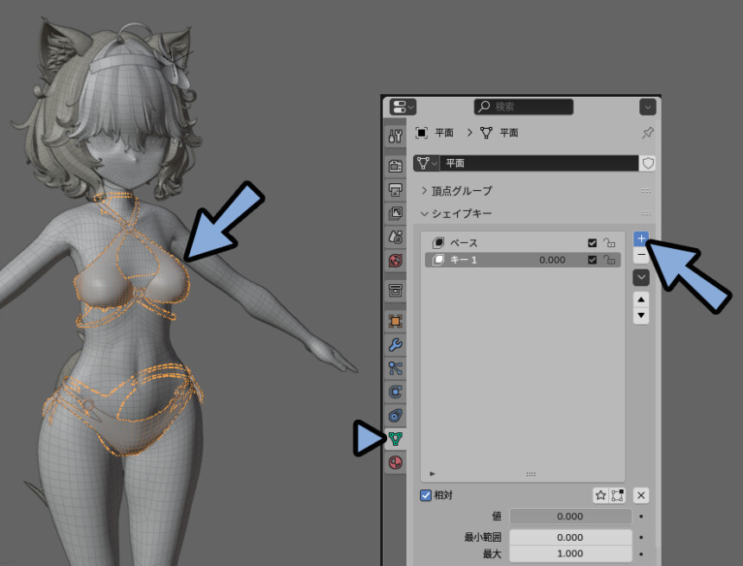Click the icon on キー 1 shape key
This screenshot has width=743, height=566.
pos(438,260)
